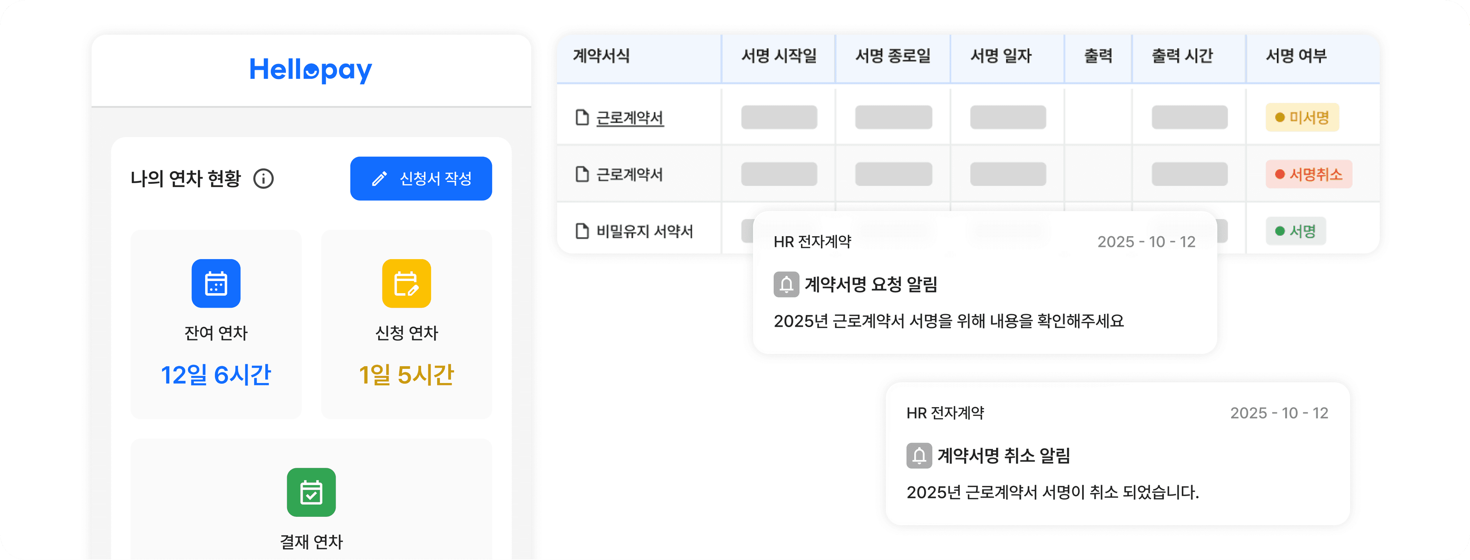Open the 계약서명 취소 알림 notification title
Image resolution: width=1470 pixels, height=560 pixels.
(x=1004, y=456)
